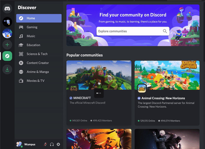The width and height of the screenshot is (205, 149).
Task: Toggle deafen with the headphones icon
Action: click(x=52, y=144)
